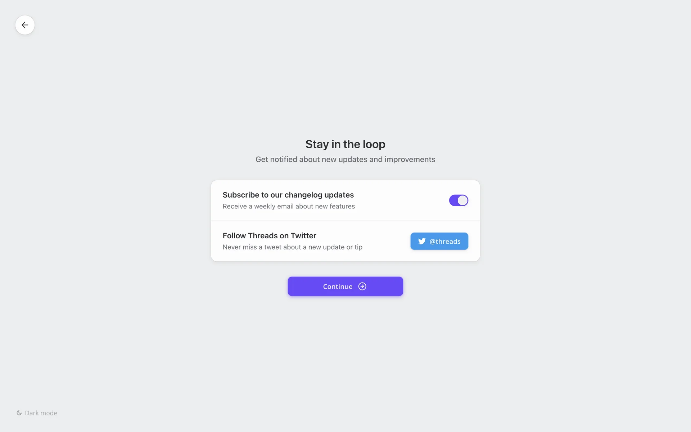Click 'Never miss a tweet' description text
Viewport: 691px width, 432px height.
[292, 247]
